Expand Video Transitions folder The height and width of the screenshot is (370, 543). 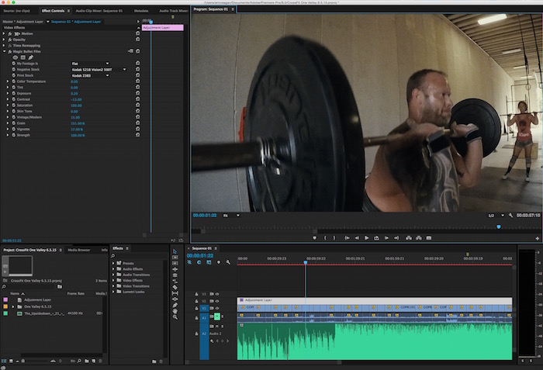(x=113, y=286)
